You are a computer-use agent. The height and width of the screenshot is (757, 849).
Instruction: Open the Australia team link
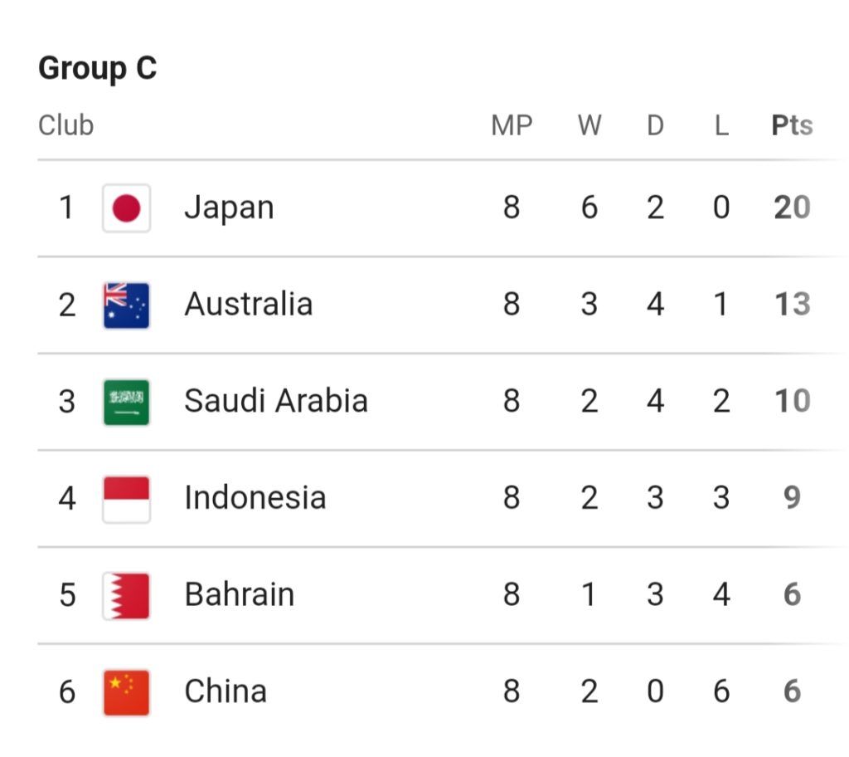tap(248, 305)
